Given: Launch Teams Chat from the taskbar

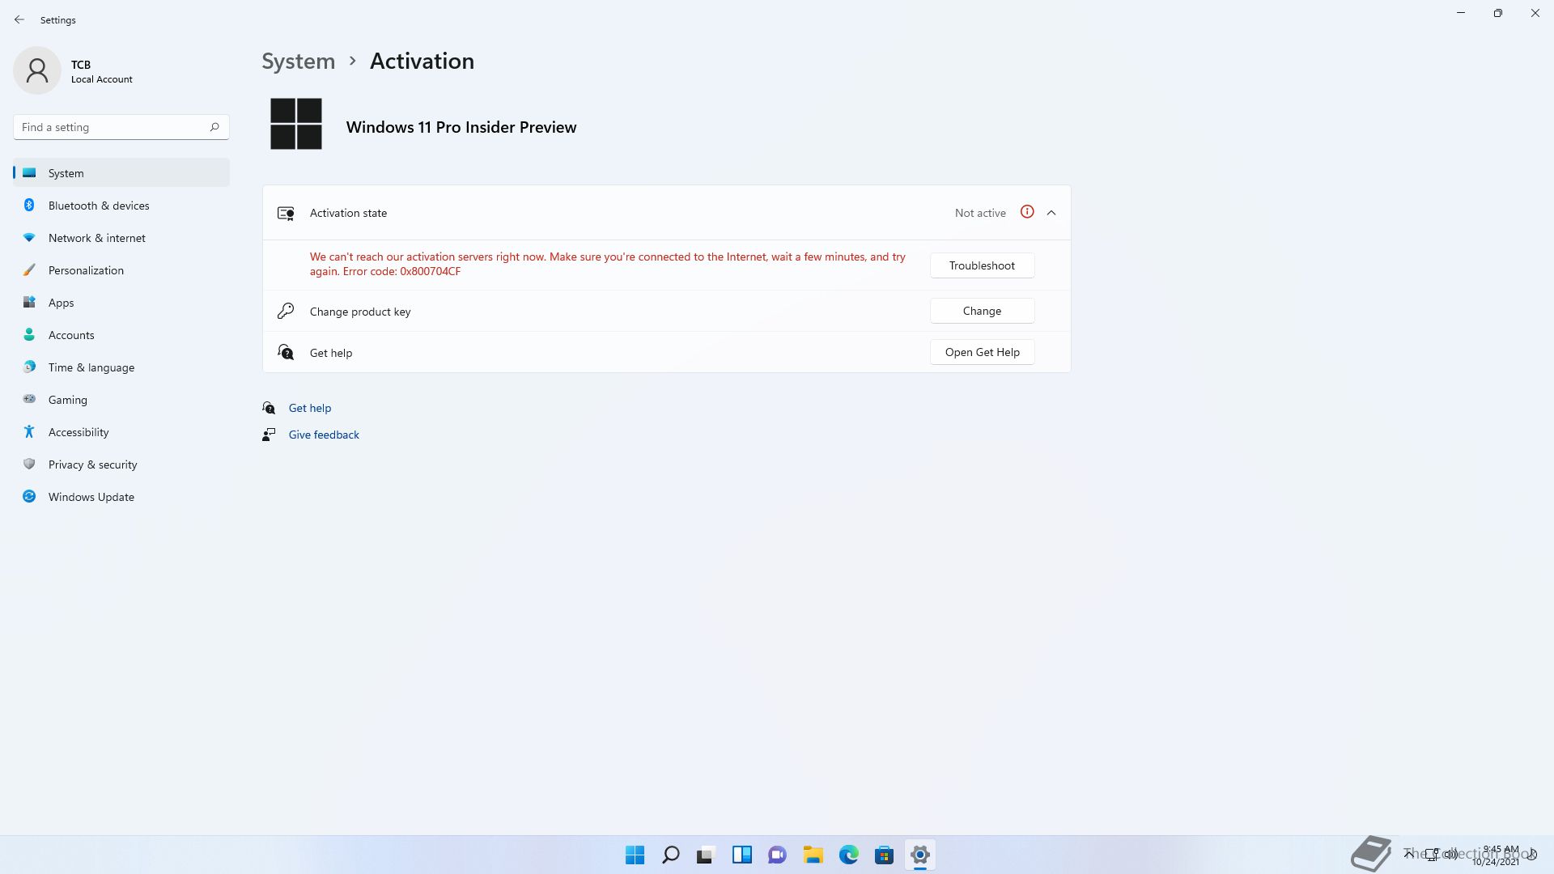Looking at the screenshot, I should [x=778, y=855].
